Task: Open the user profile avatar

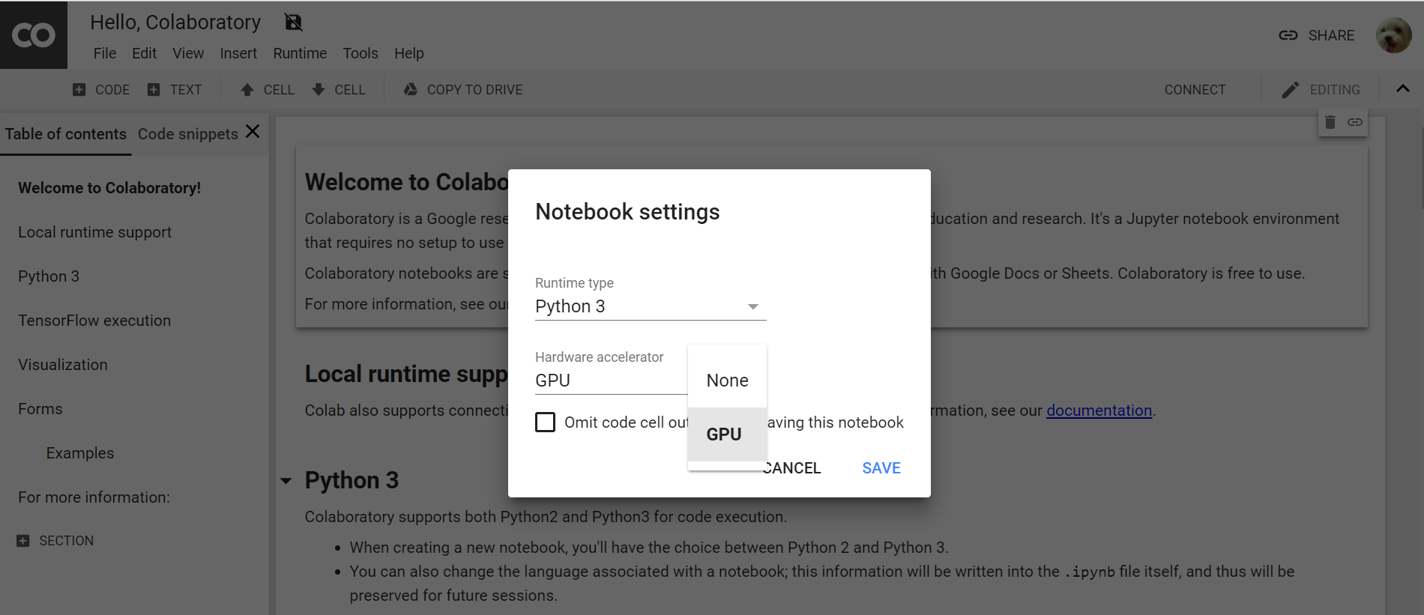Action: (x=1393, y=35)
